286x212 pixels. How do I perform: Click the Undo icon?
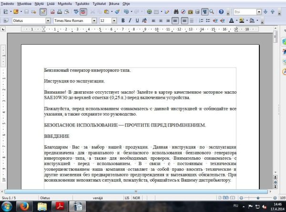126,12
